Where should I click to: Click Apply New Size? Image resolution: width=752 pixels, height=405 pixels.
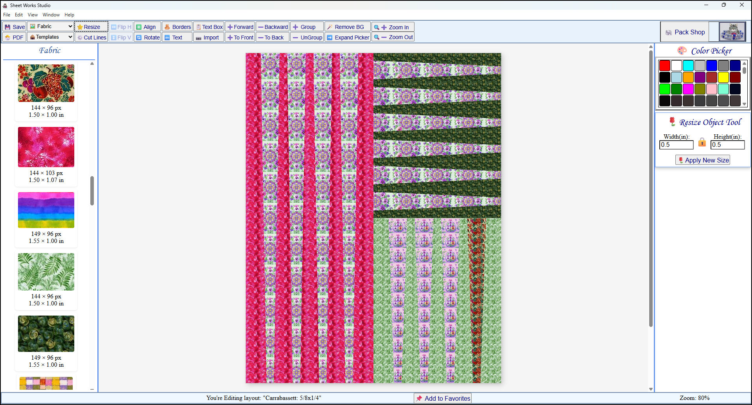702,160
